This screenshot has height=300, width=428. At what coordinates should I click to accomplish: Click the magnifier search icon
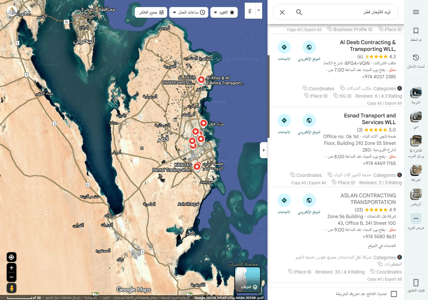299,12
